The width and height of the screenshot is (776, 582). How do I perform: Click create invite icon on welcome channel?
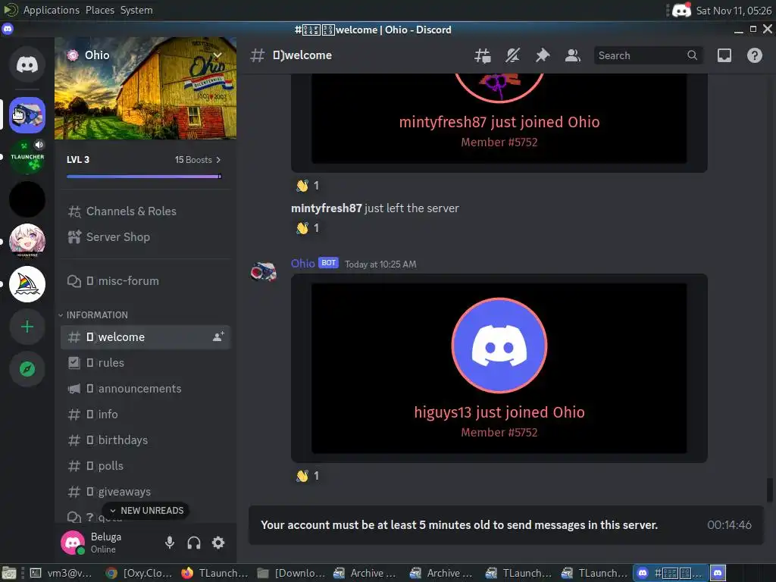coord(218,337)
